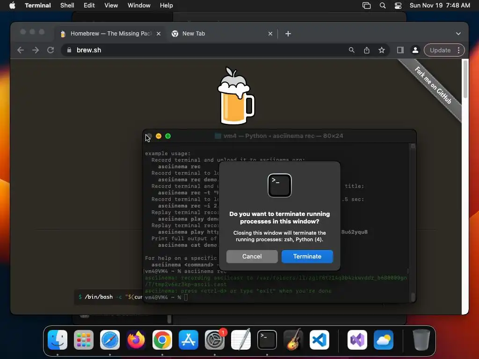
Task: Bookmark this tab with star icon
Action: click(x=382, y=50)
